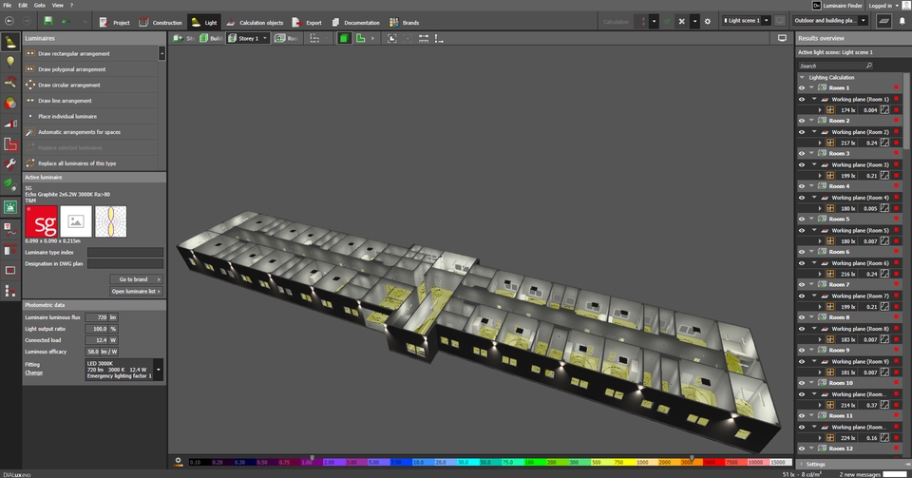Viewport: 912px width, 478px height.
Task: Toggle visibility eye for Room 3
Action: coord(801,153)
